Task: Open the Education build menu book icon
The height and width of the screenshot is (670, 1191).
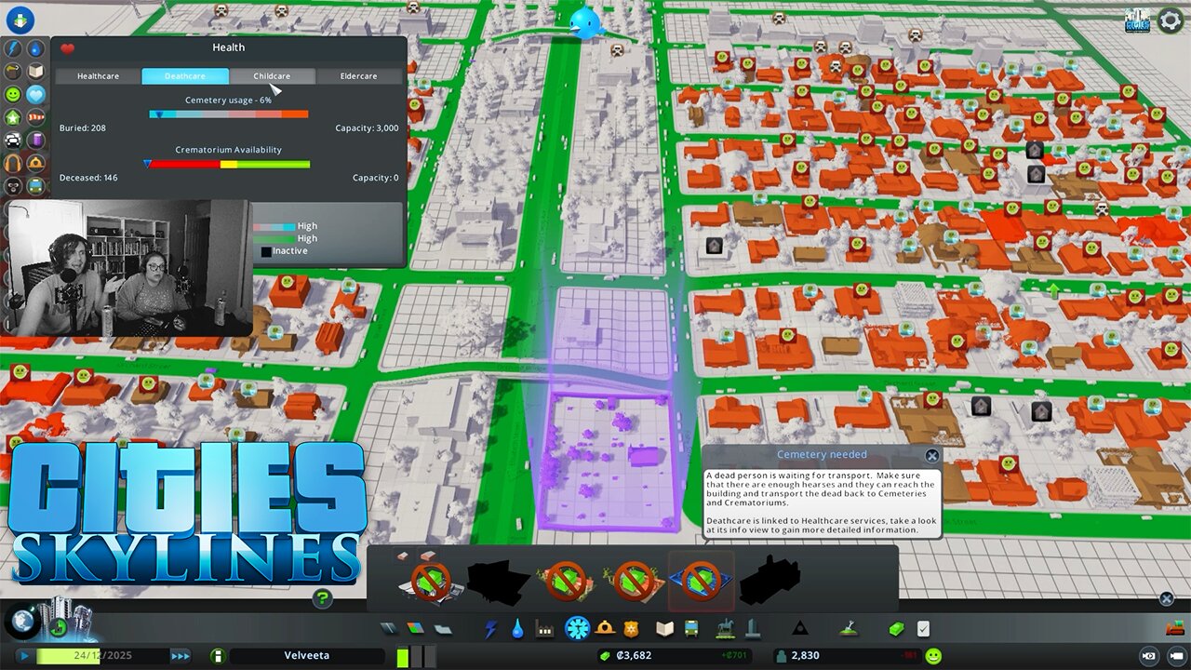Action: click(x=664, y=629)
